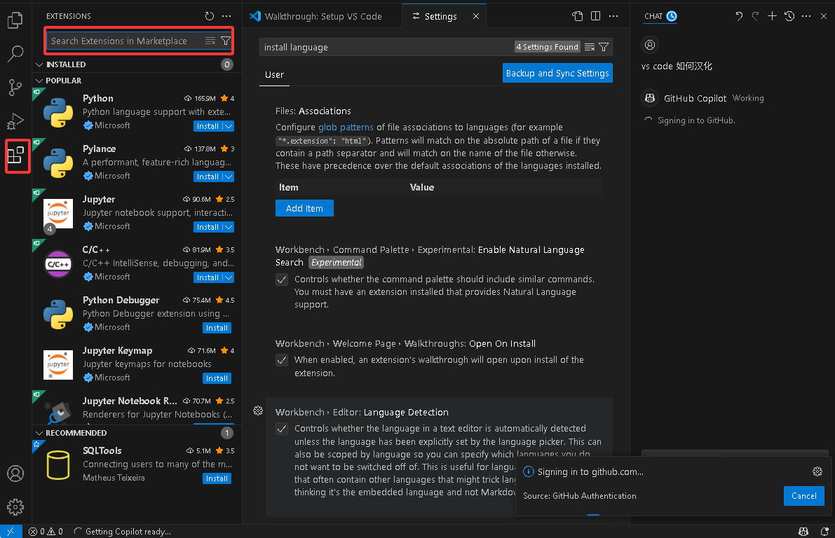The height and width of the screenshot is (538, 835).
Task: Click the GitHub Copilot name in chat
Action: coord(695,99)
